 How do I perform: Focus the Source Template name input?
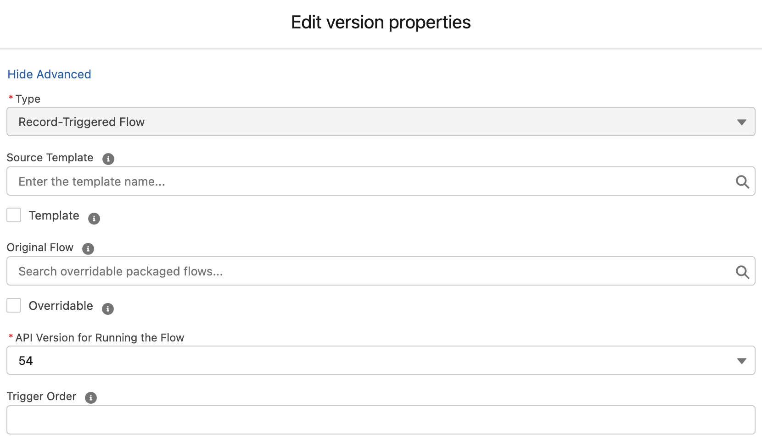367,181
